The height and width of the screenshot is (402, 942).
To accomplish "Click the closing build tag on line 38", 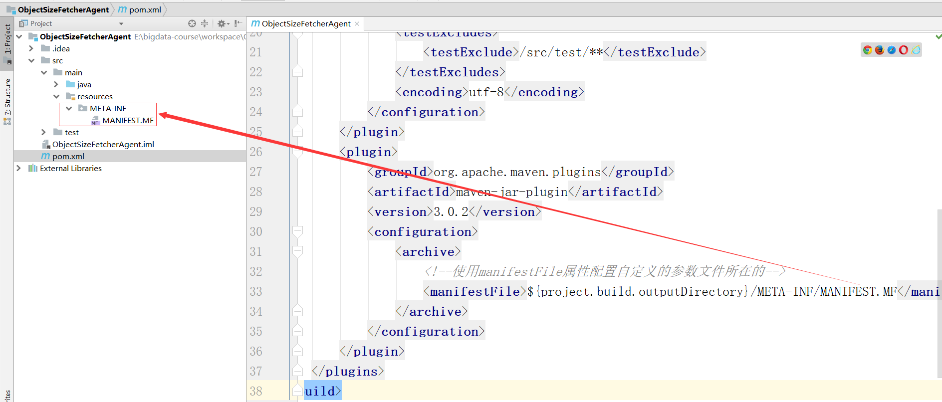I will [x=323, y=392].
